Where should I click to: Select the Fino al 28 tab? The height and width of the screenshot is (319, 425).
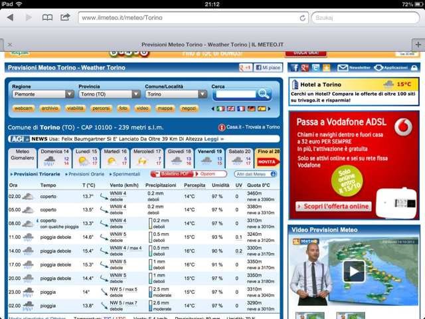tap(267, 158)
